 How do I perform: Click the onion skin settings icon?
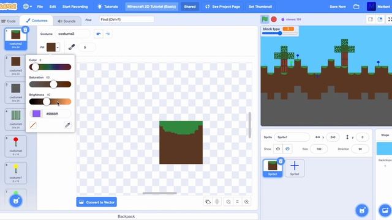pyautogui.click(x=217, y=202)
